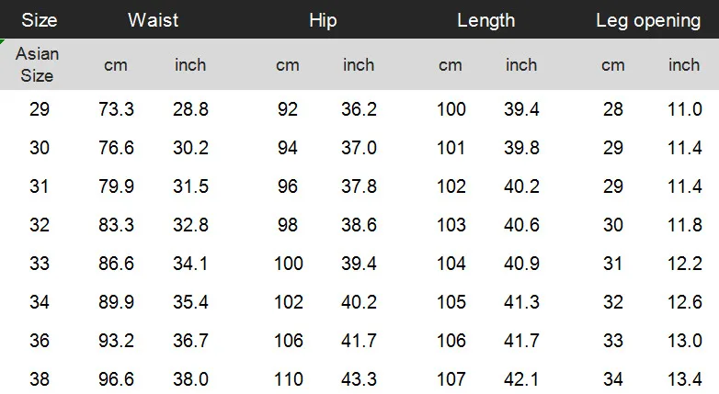Click size 38 row label
719x394 pixels.
[x=40, y=379]
